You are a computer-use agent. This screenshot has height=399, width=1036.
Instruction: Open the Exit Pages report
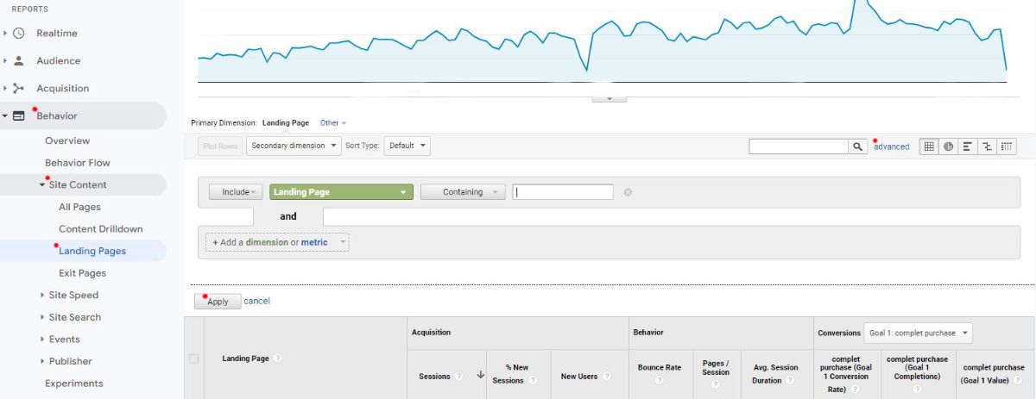click(82, 273)
